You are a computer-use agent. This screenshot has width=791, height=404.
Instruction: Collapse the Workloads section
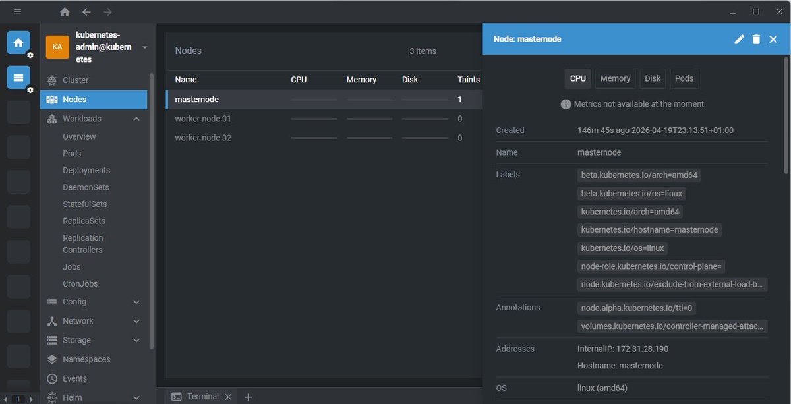(x=136, y=119)
